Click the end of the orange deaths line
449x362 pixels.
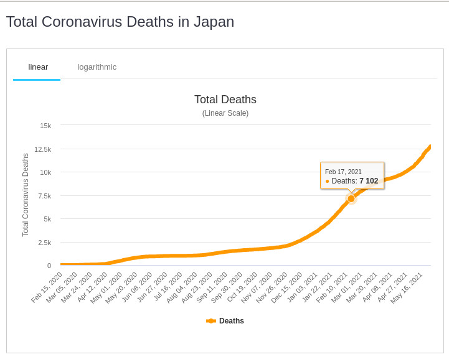(x=430, y=147)
